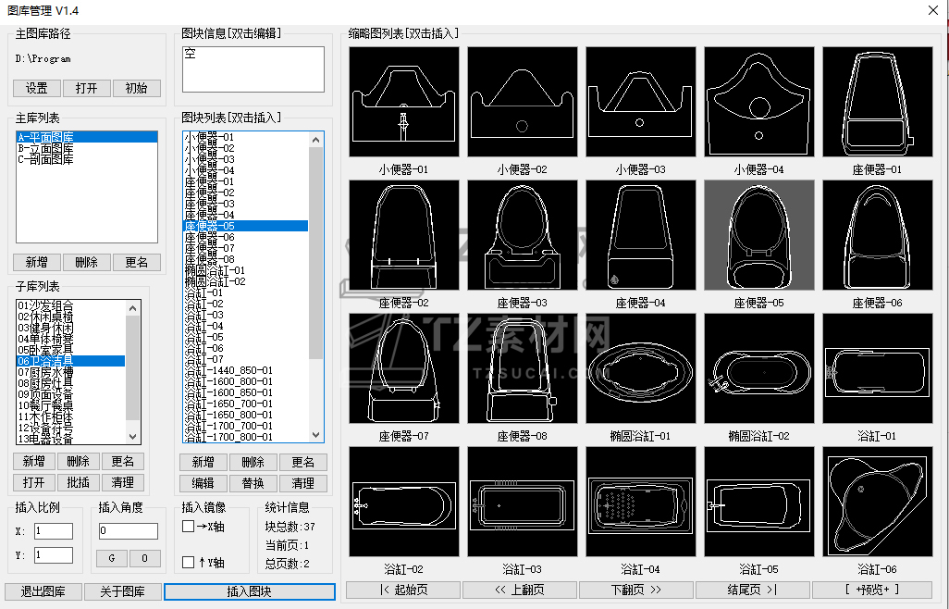Screen dimensions: 949x609
Task: Select the 椭圆浴缸-02 thumbnail
Action: tap(759, 368)
